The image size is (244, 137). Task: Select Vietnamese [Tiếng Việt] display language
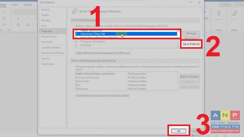(x=126, y=34)
